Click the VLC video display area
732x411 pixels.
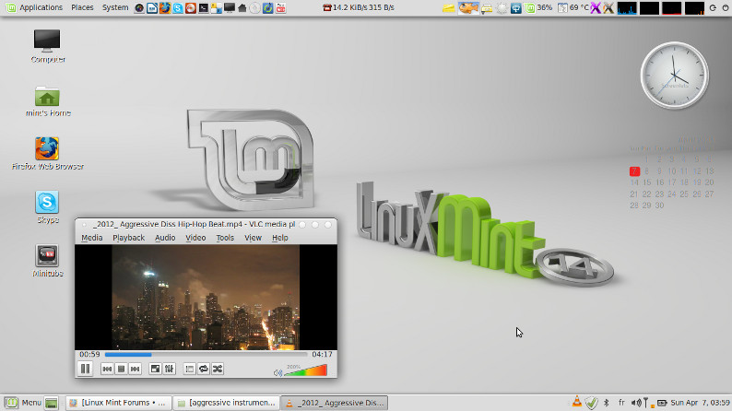tap(206, 297)
